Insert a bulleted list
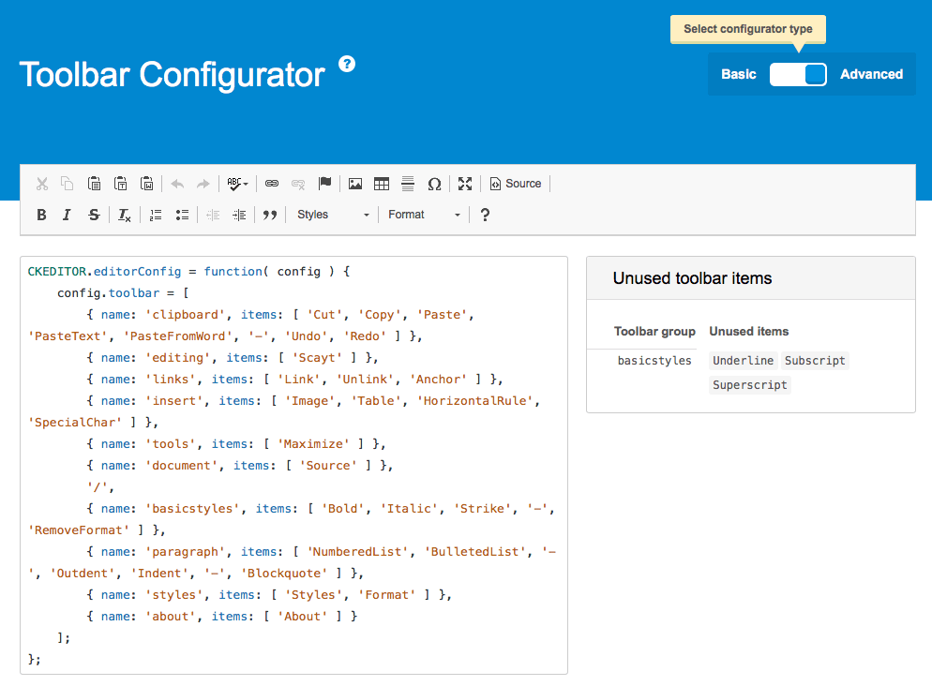932x686 pixels. click(x=182, y=215)
